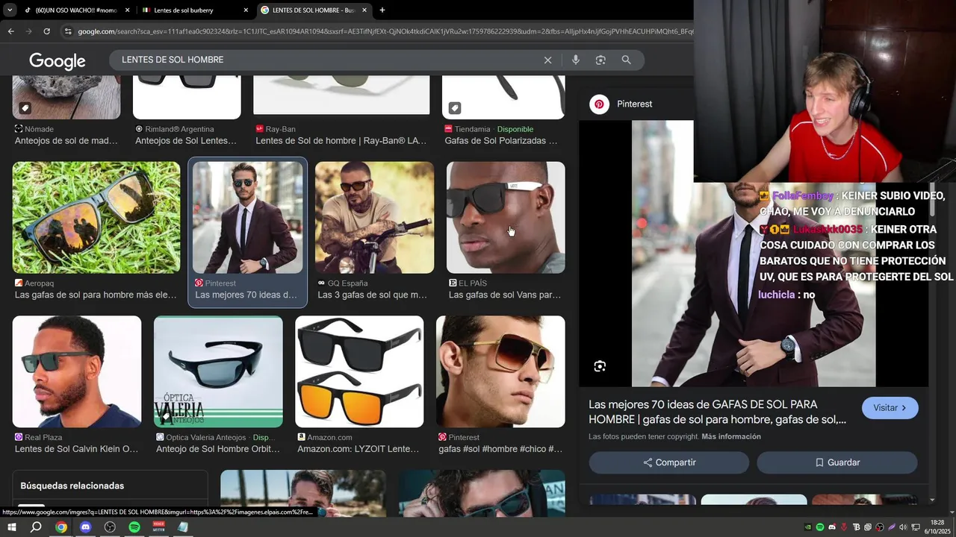Click the Rimland Argentina result caption
956x537 pixels.
point(186,140)
